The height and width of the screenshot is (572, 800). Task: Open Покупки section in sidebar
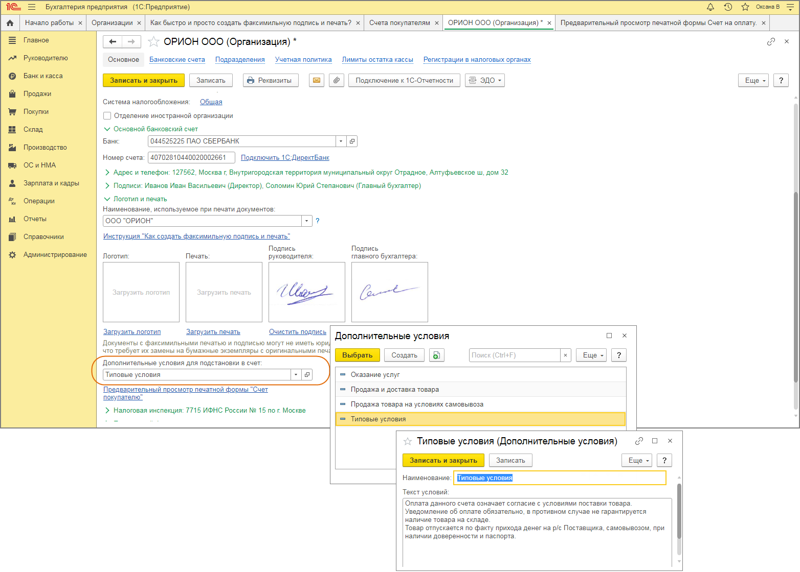[36, 112]
